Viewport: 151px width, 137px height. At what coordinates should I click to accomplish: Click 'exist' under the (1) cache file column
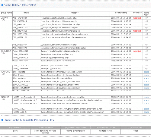pos(15,131)
